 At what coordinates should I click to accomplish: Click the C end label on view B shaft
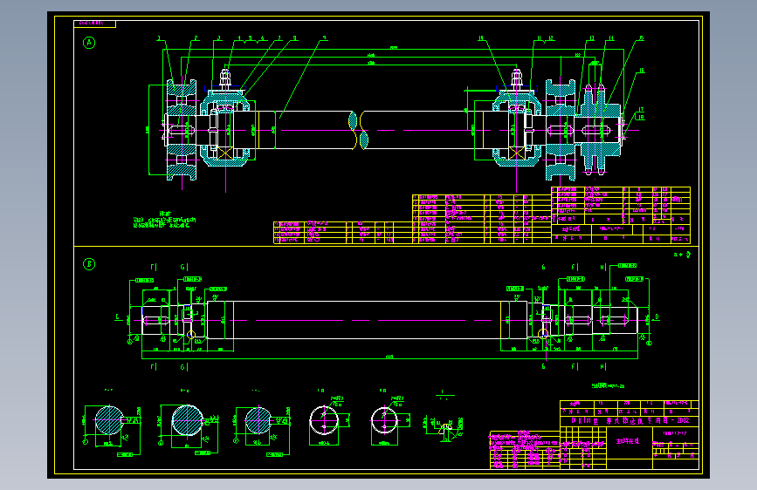point(117,317)
